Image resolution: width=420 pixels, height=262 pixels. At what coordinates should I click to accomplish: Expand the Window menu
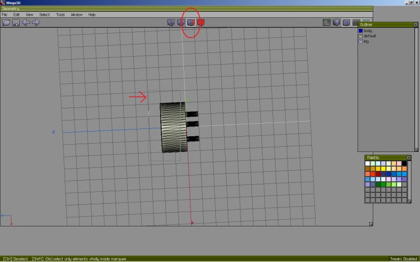pyautogui.click(x=77, y=15)
